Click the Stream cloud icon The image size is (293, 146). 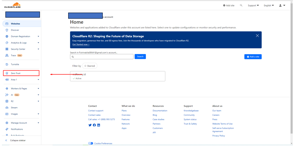pos(7,107)
